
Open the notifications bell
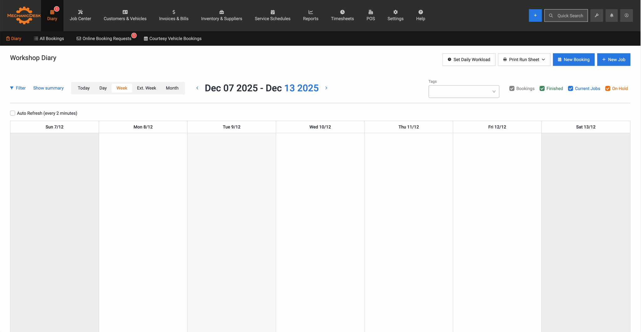tap(612, 15)
